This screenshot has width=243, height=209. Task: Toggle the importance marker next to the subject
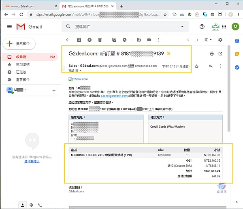coord(168,53)
